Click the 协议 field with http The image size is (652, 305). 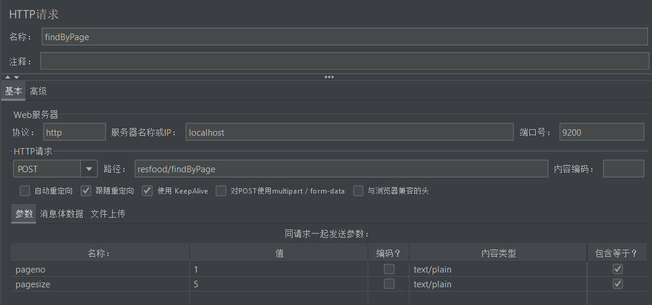[x=74, y=132]
